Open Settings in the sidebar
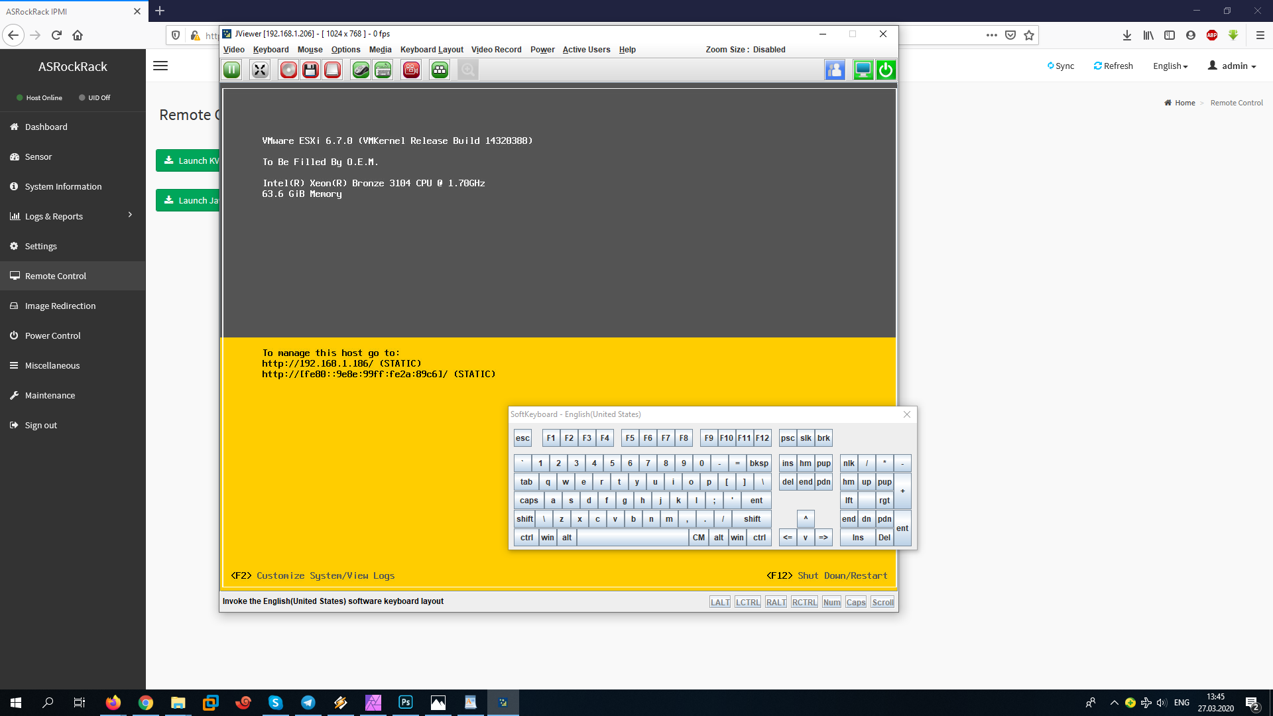1273x716 pixels. tap(73, 246)
